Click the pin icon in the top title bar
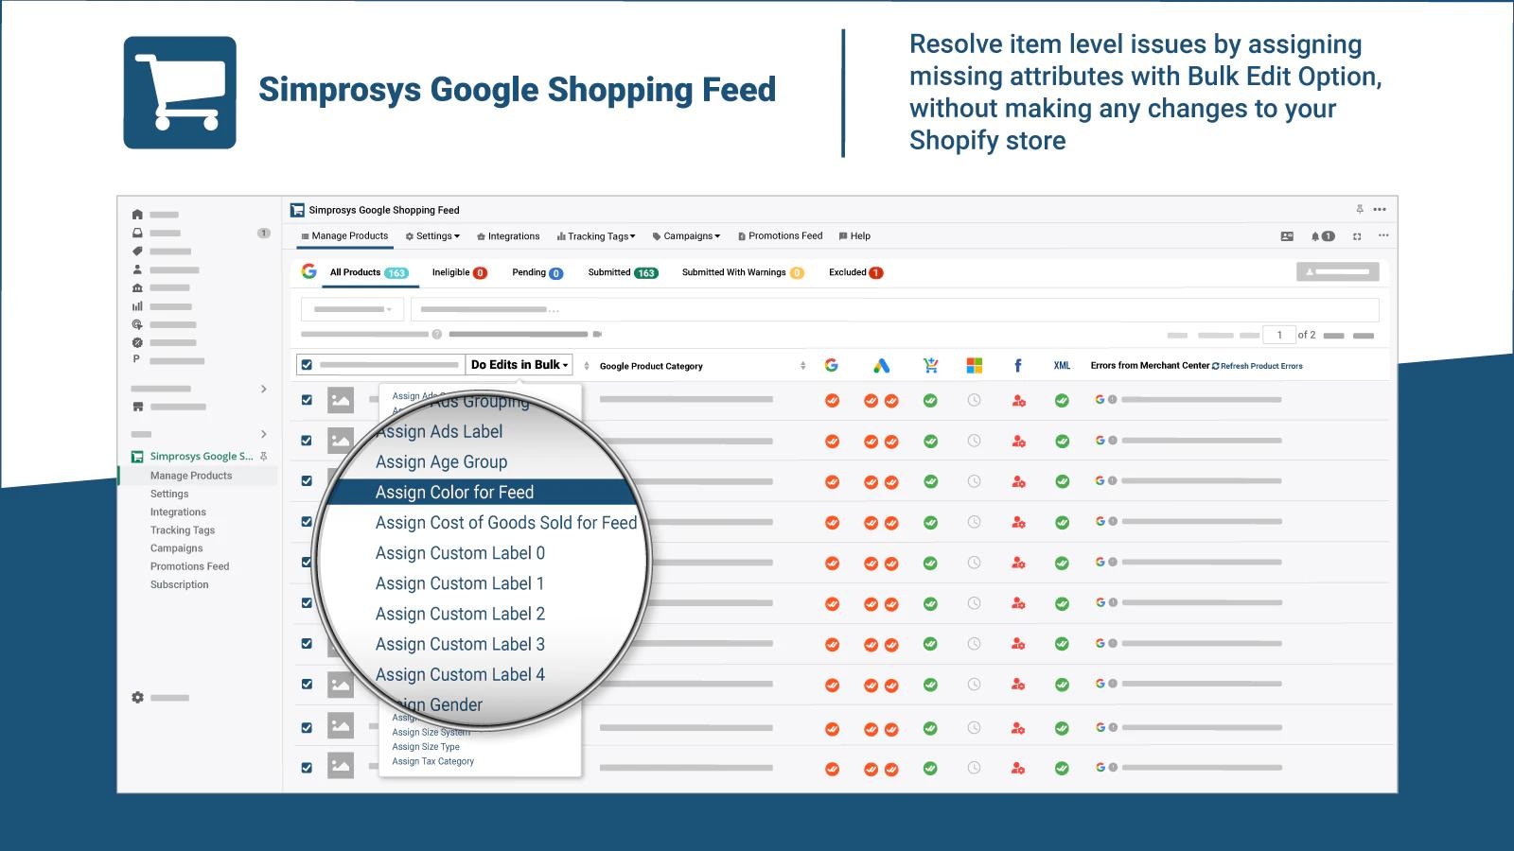This screenshot has width=1514, height=851. [x=1359, y=210]
